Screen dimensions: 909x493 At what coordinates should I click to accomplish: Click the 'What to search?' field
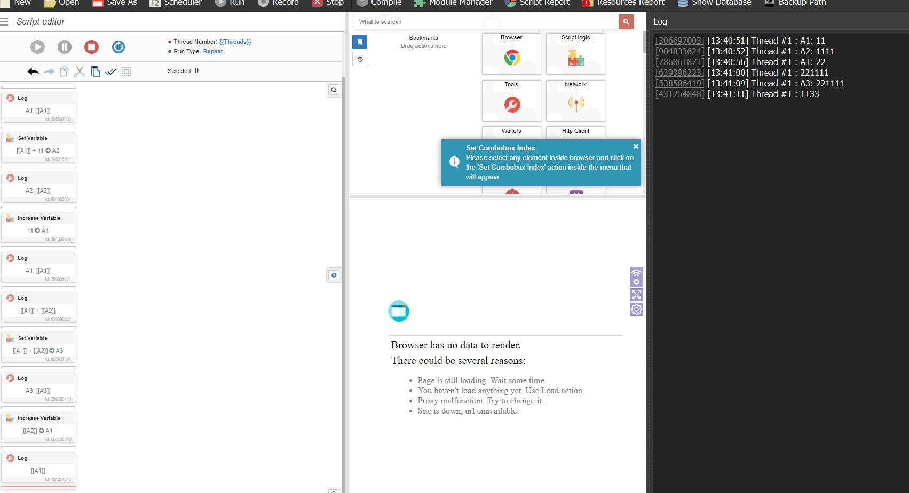486,22
